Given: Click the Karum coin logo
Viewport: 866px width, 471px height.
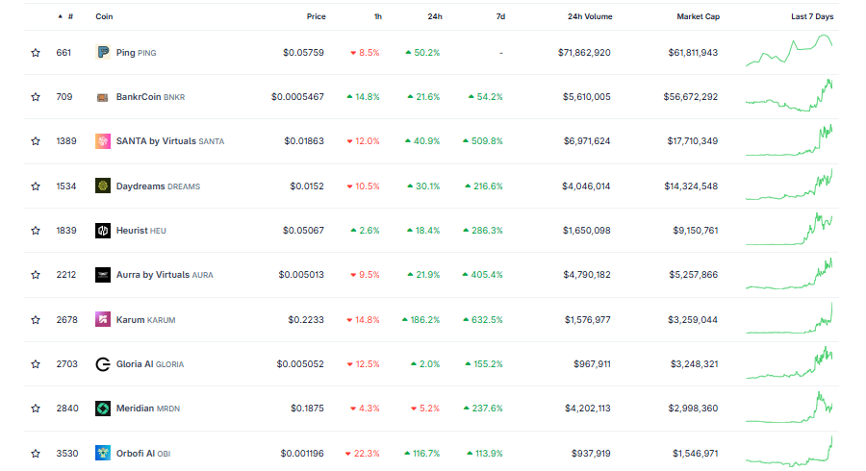Looking at the screenshot, I should tap(102, 319).
